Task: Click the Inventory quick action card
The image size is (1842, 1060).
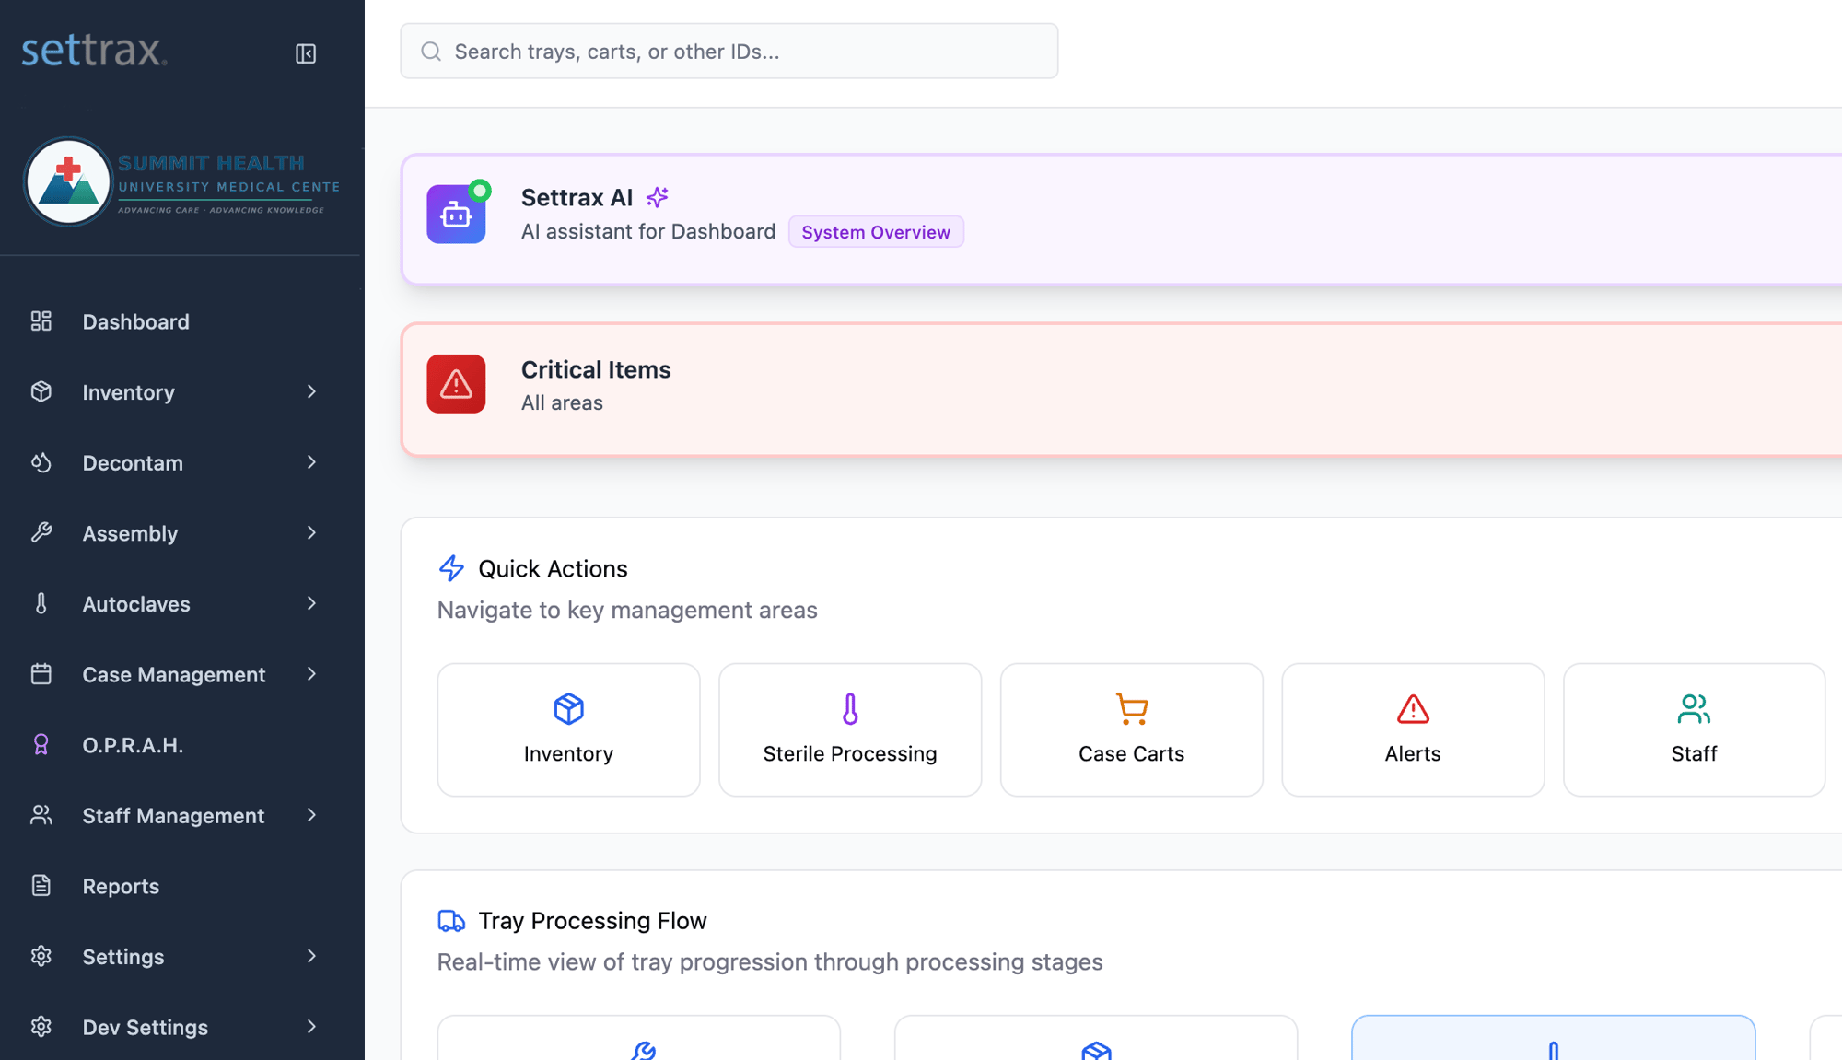Action: pos(568,729)
